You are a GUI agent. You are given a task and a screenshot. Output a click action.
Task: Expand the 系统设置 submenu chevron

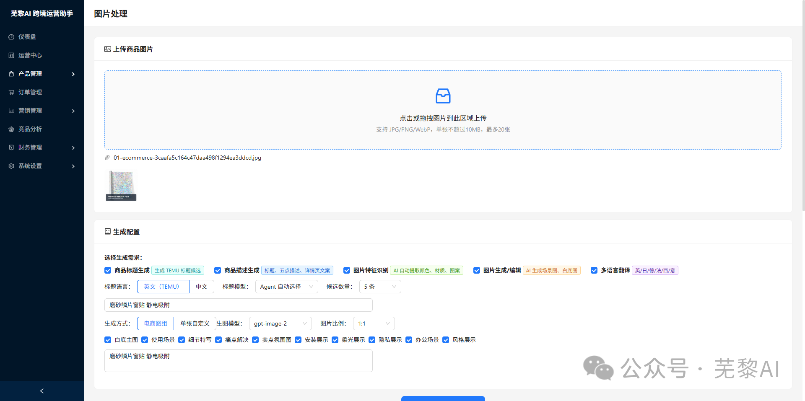click(x=73, y=166)
